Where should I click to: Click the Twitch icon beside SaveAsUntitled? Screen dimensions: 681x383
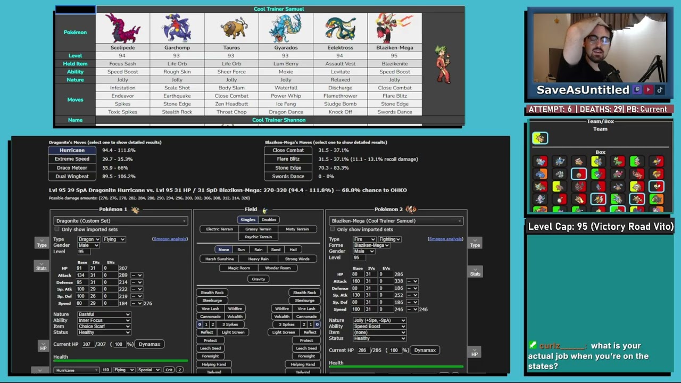(x=637, y=90)
